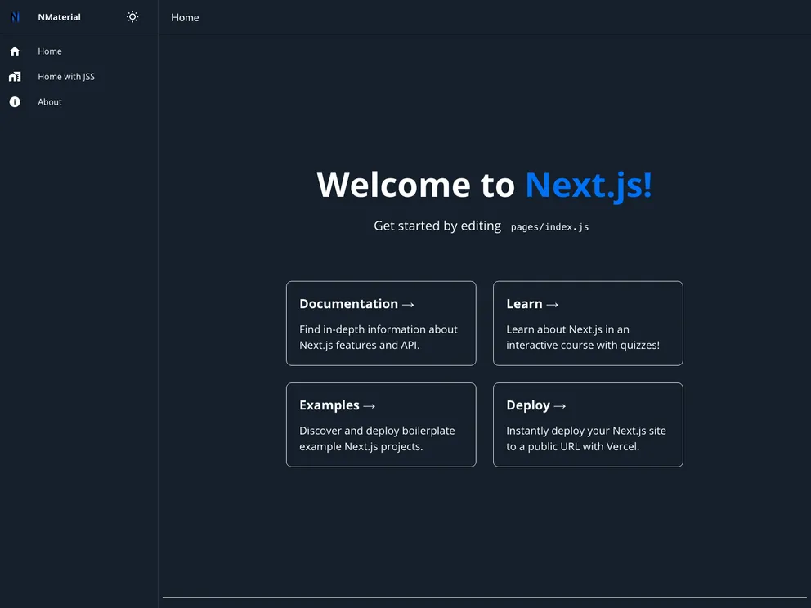This screenshot has height=608, width=811.
Task: Follow the blue Next.js! link
Action: click(x=588, y=185)
